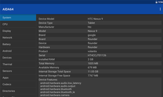Open the Apps section
Viewport: 163px width, 97px height.
(18, 78)
